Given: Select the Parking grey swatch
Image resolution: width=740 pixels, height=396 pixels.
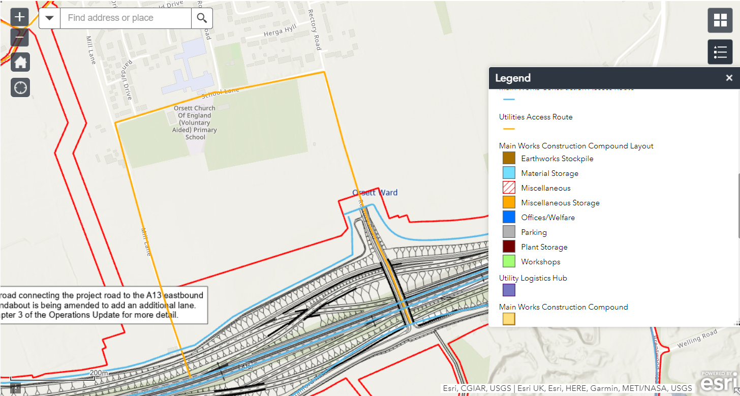Looking at the screenshot, I should point(509,232).
